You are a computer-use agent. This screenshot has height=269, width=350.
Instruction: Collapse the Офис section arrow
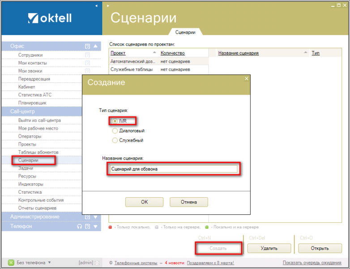click(95, 46)
